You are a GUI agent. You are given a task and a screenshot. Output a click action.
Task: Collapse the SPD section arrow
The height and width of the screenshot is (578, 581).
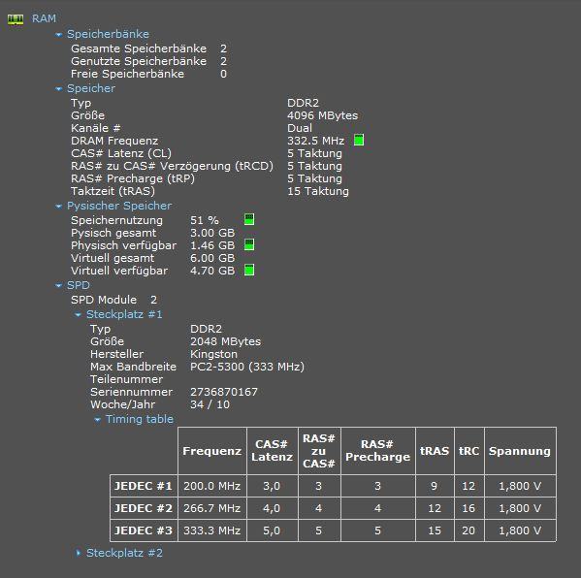coord(58,286)
